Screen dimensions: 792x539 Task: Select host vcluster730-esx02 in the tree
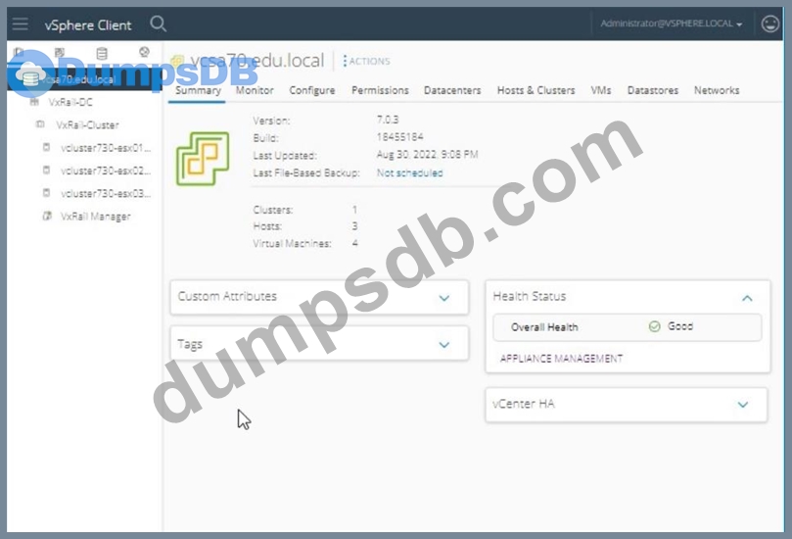pyautogui.click(x=105, y=171)
